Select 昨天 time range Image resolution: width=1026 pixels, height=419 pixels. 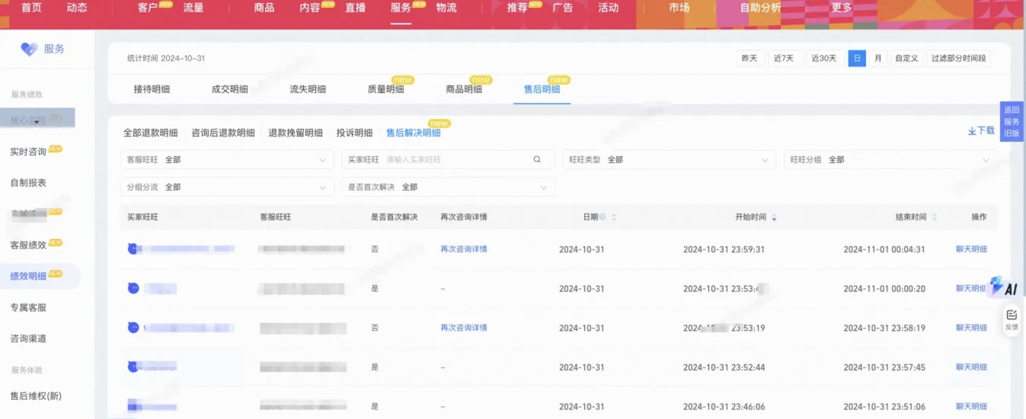749,58
